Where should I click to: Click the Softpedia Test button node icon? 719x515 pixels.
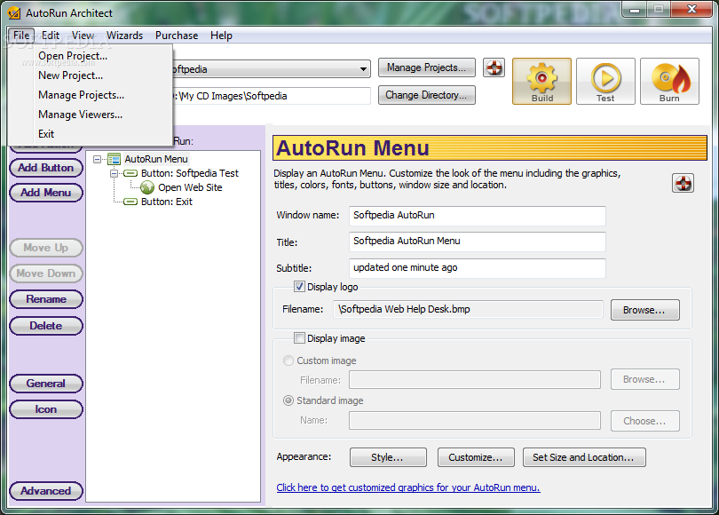(130, 173)
